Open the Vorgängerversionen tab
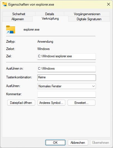Image resolution: width=113 pixels, height=148 pixels. point(87,14)
